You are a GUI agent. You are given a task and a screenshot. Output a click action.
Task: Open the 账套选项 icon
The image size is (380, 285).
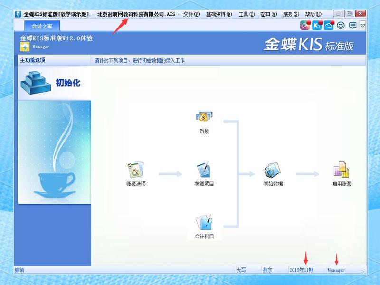click(136, 170)
